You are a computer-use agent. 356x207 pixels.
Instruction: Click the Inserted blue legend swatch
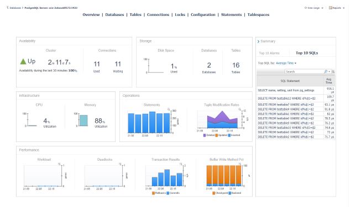pyautogui.click(x=229, y=135)
